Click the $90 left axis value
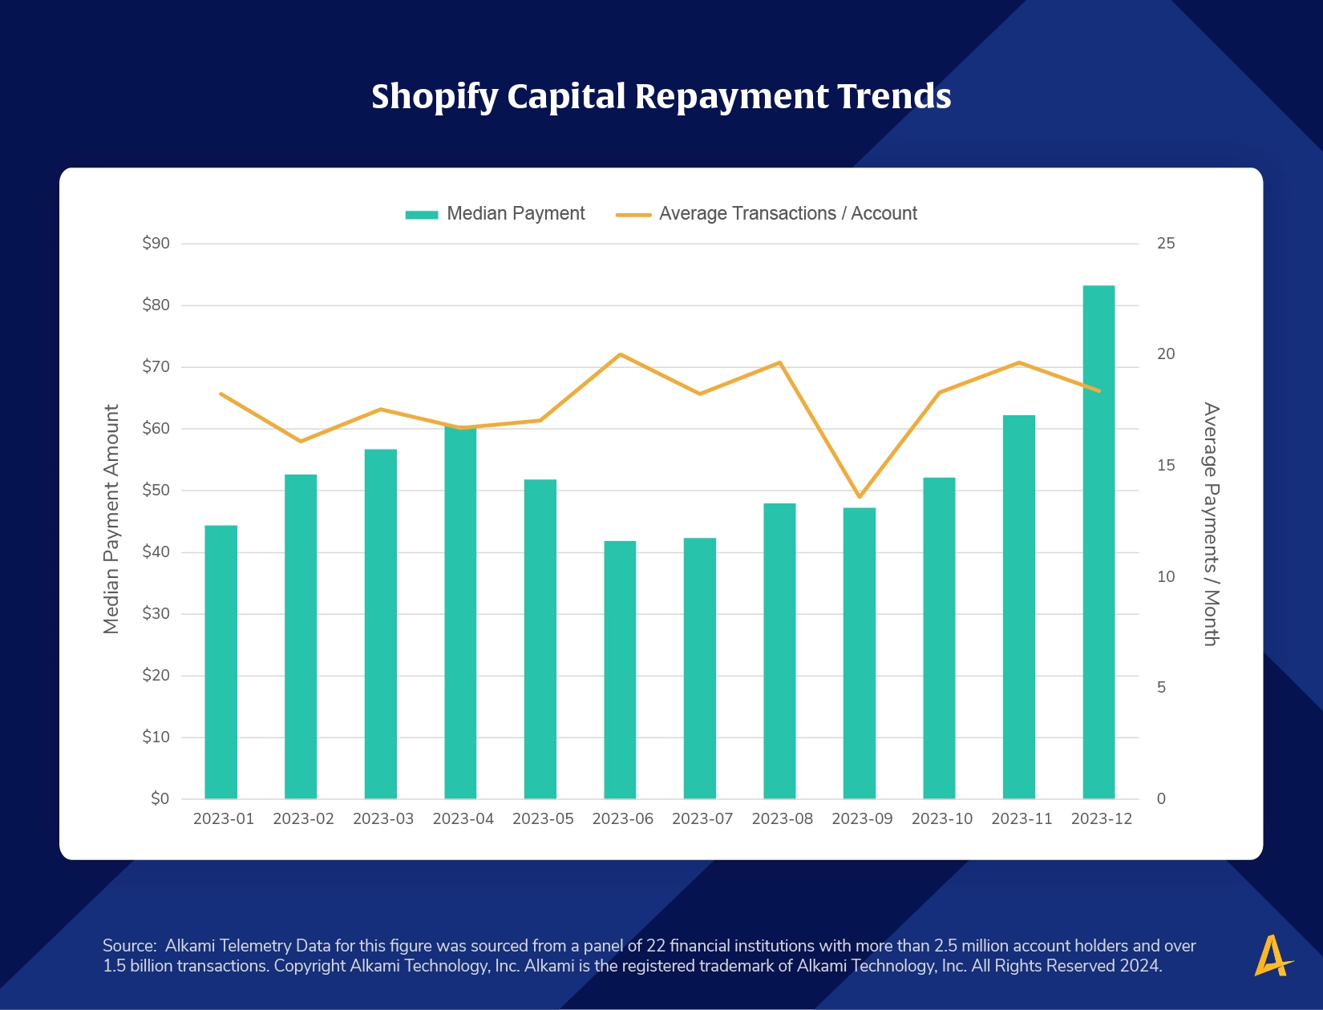This screenshot has width=1323, height=1010. click(156, 243)
